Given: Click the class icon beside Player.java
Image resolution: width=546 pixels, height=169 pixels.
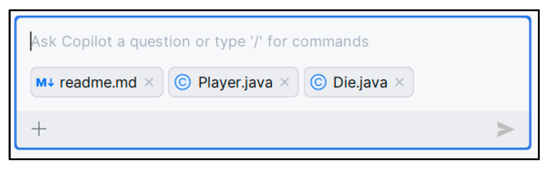Looking at the screenshot, I should coord(182,82).
